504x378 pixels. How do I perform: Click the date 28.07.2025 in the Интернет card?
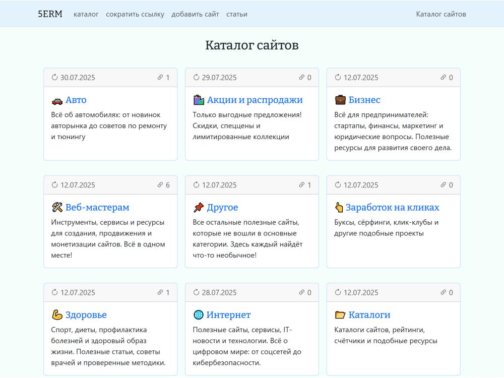click(x=219, y=292)
